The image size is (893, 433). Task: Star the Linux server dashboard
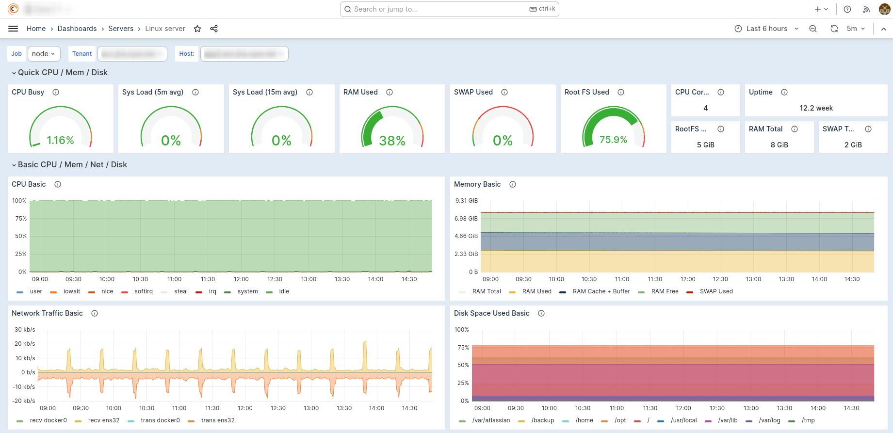[197, 29]
